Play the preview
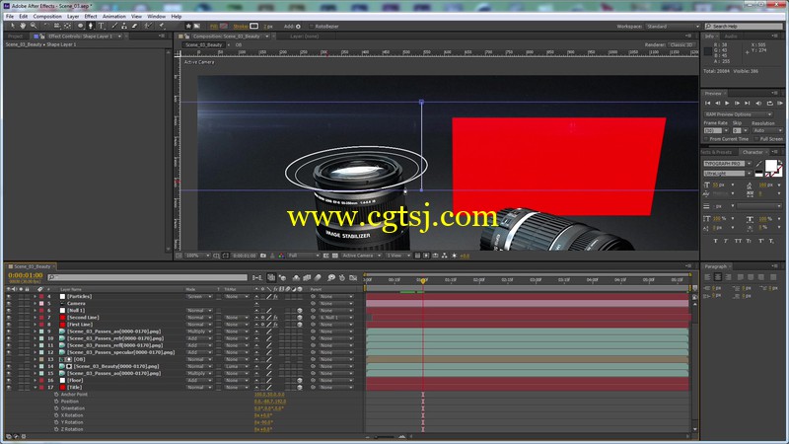This screenshot has width=789, height=444. [x=727, y=104]
